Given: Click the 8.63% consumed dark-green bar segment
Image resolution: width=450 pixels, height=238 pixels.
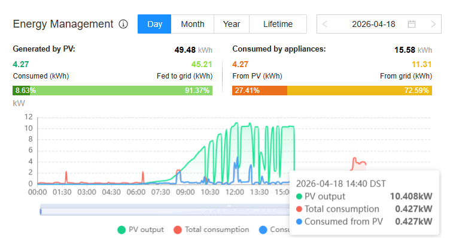Looking at the screenshot, I should point(21,91).
